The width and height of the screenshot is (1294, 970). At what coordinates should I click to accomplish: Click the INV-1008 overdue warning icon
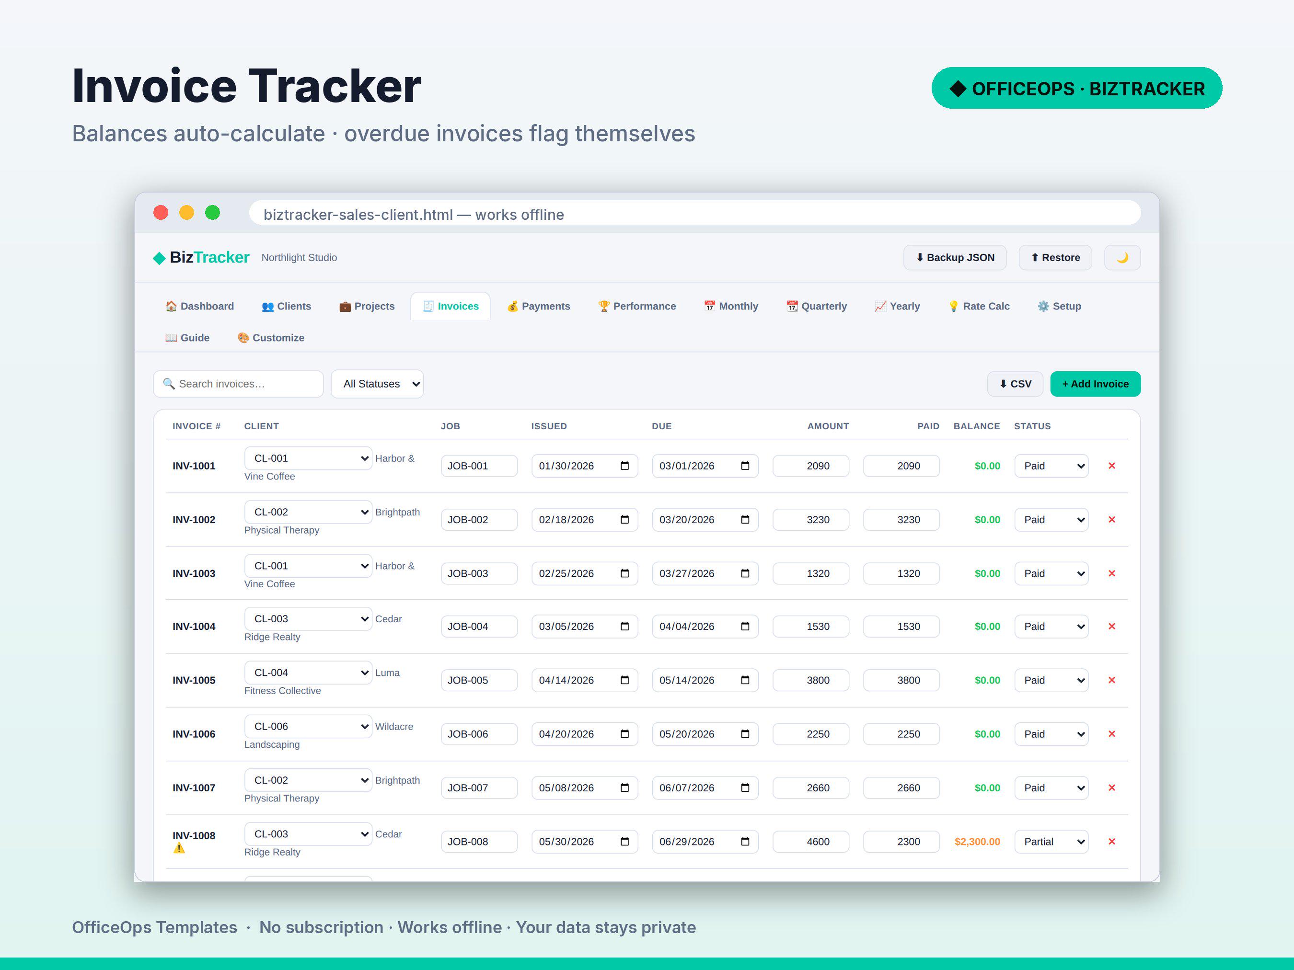pos(179,848)
